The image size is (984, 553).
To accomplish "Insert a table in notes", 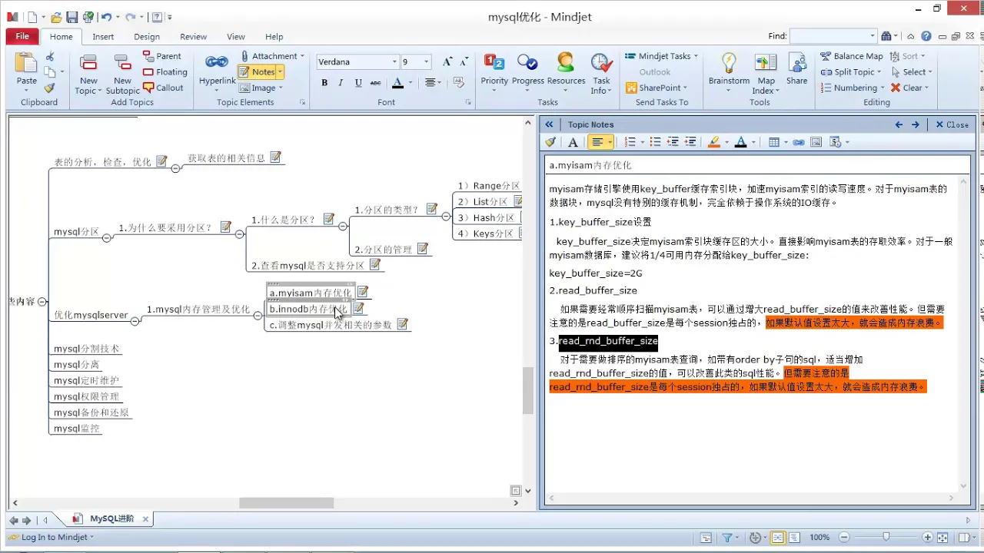I will pyautogui.click(x=773, y=142).
